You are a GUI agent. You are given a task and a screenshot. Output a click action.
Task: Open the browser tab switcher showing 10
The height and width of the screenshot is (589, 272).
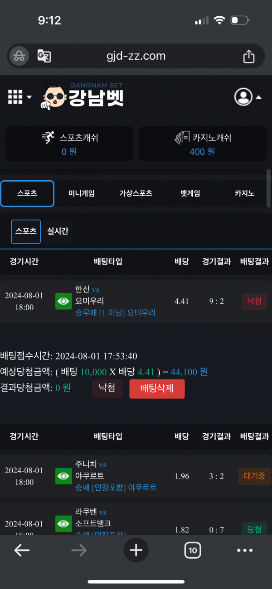(193, 550)
